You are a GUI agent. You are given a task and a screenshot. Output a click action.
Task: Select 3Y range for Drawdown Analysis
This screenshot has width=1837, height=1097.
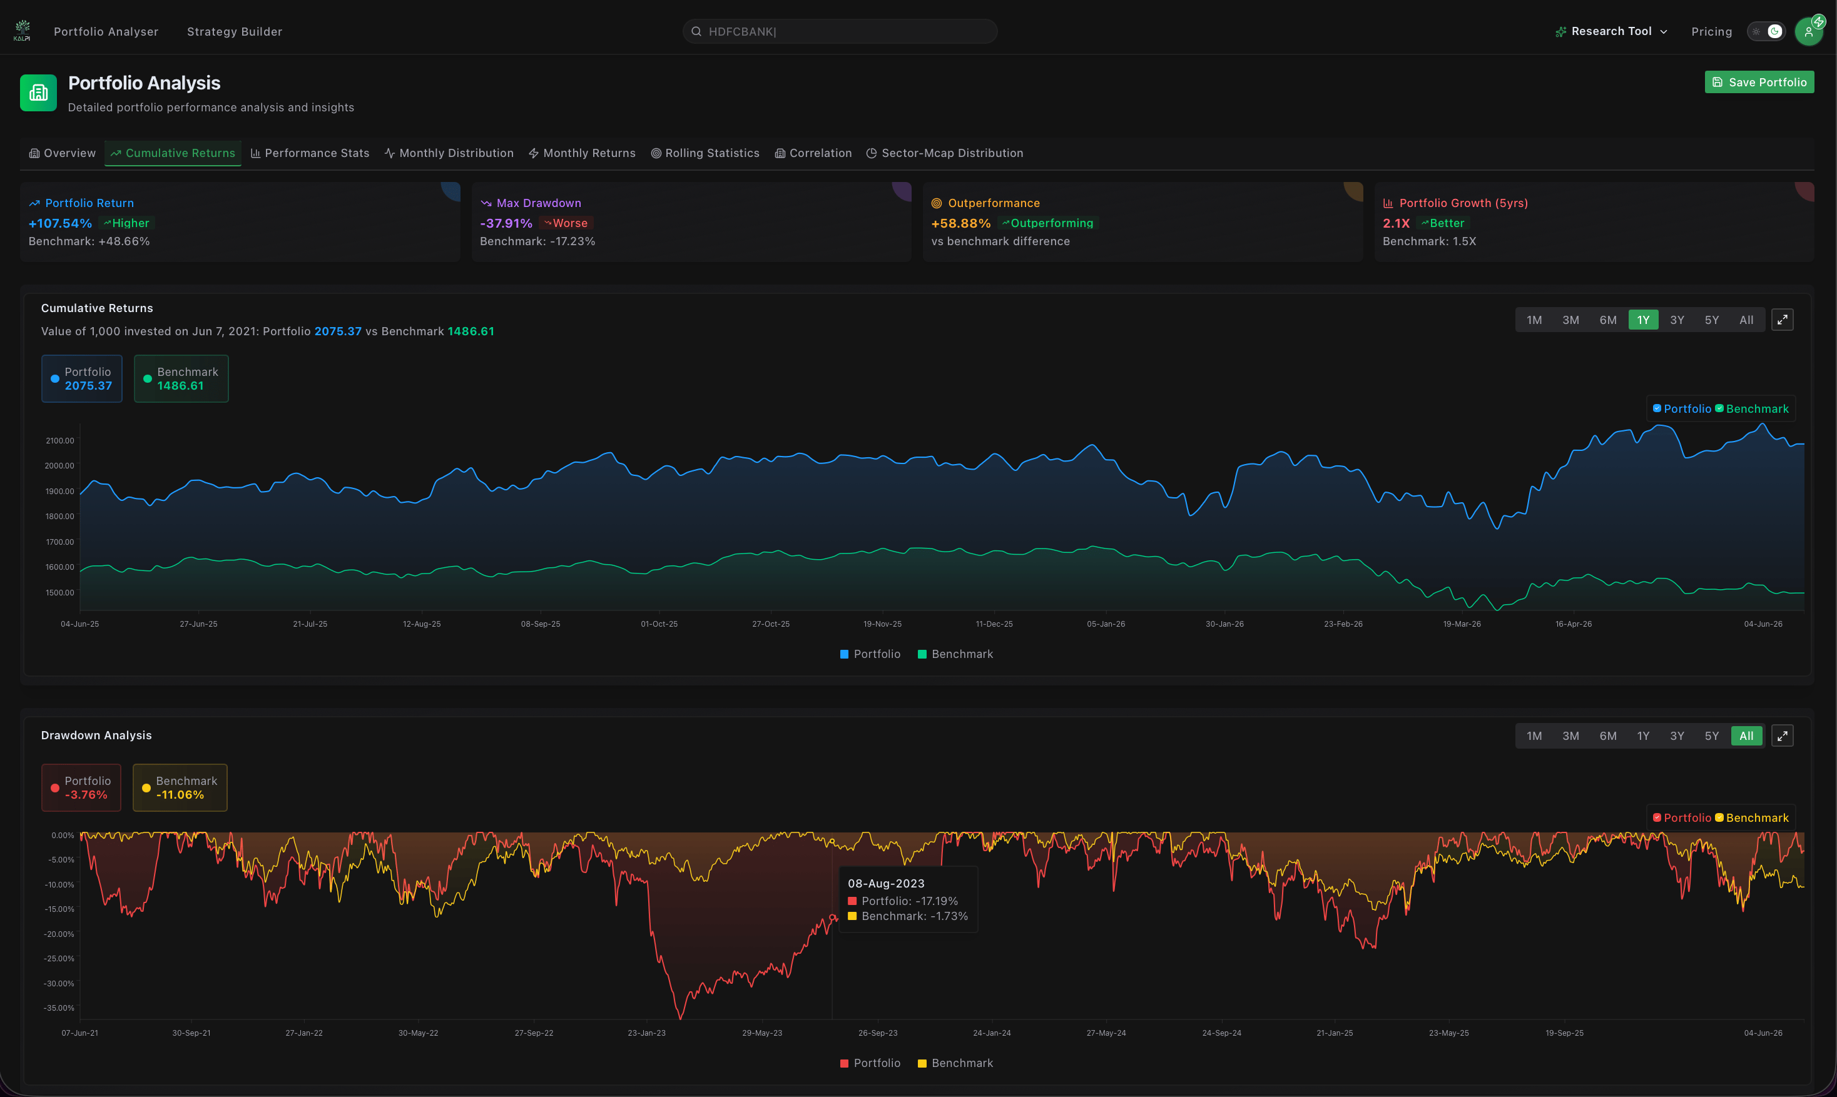[1677, 736]
